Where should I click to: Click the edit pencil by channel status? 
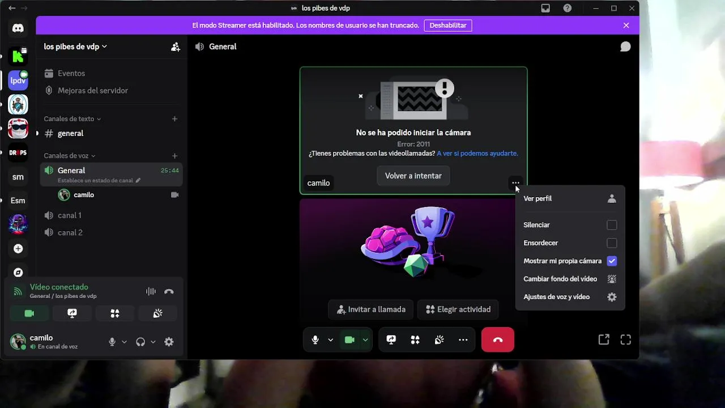138,180
